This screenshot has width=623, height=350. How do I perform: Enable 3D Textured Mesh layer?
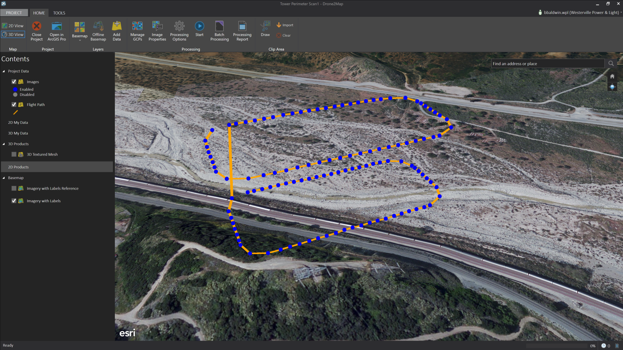14,154
